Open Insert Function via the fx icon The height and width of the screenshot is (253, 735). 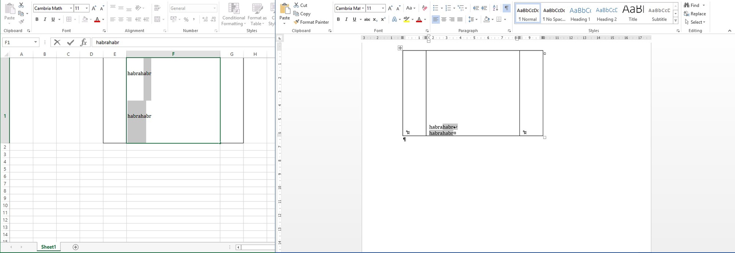83,42
